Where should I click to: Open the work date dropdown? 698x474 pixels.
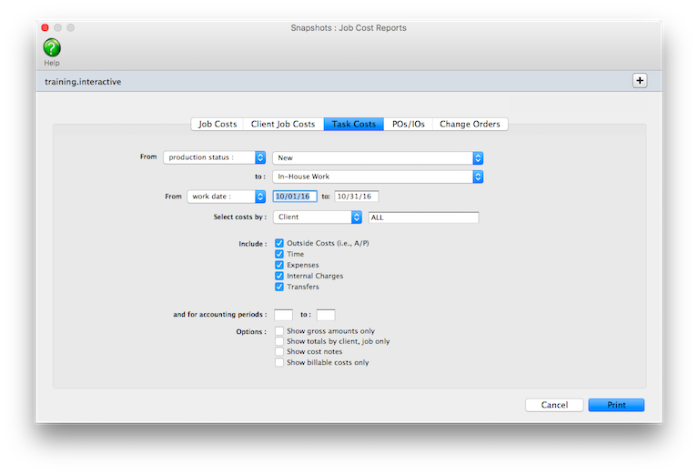coord(226,197)
